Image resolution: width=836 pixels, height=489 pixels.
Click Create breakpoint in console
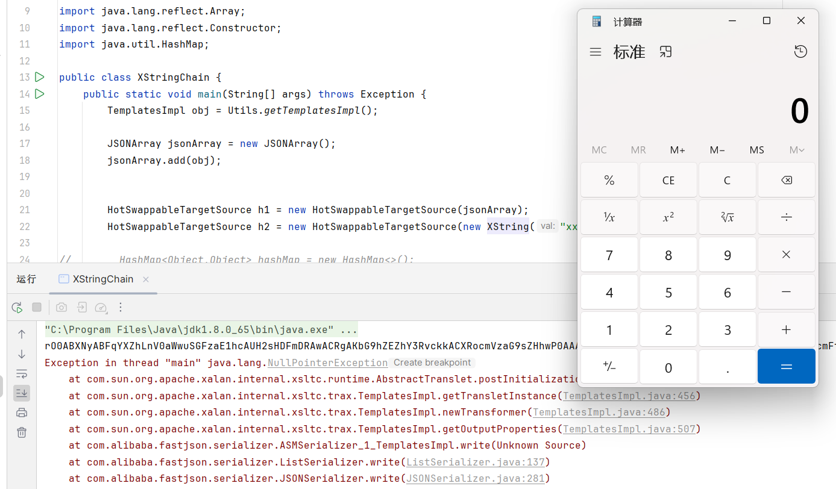click(x=432, y=363)
